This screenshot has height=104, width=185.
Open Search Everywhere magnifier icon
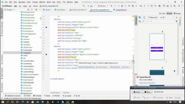179,6
